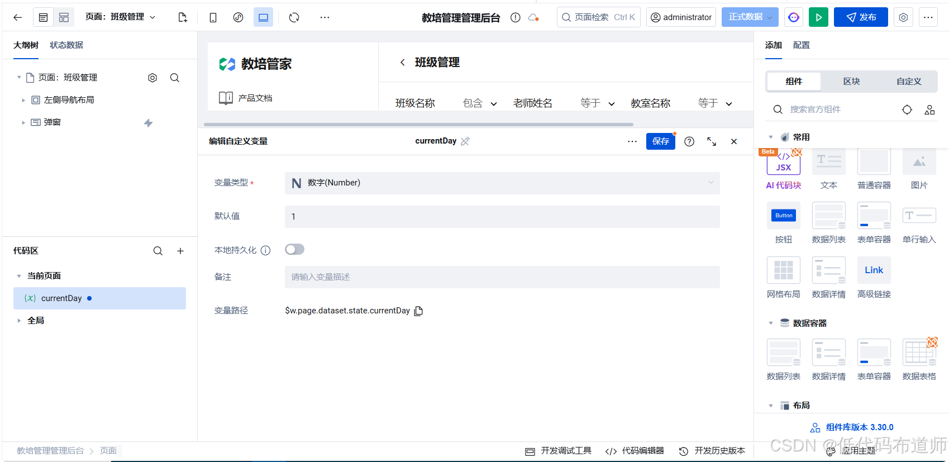
Task: Copy the variable path with copy icon
Action: [x=418, y=311]
